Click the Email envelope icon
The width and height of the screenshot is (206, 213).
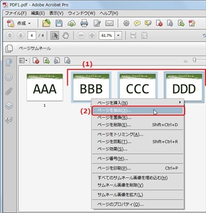(109, 23)
